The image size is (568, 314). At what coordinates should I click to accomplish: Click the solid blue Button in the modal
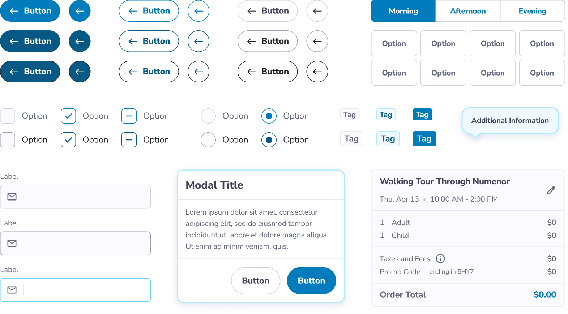pyautogui.click(x=311, y=281)
